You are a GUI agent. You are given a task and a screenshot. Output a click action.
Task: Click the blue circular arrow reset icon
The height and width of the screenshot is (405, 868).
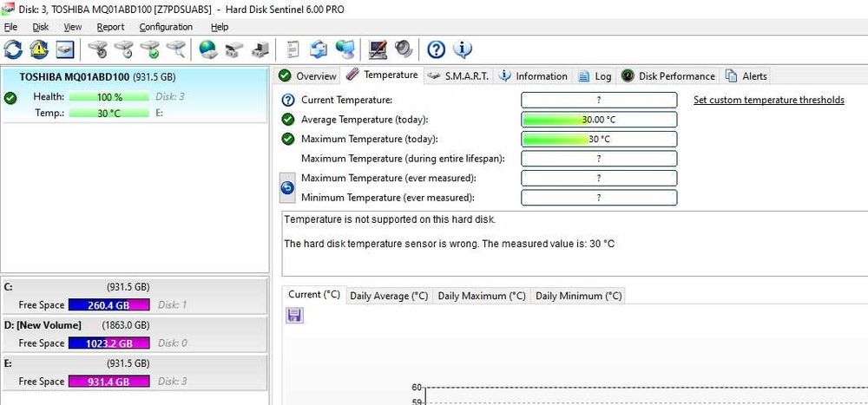(x=288, y=188)
